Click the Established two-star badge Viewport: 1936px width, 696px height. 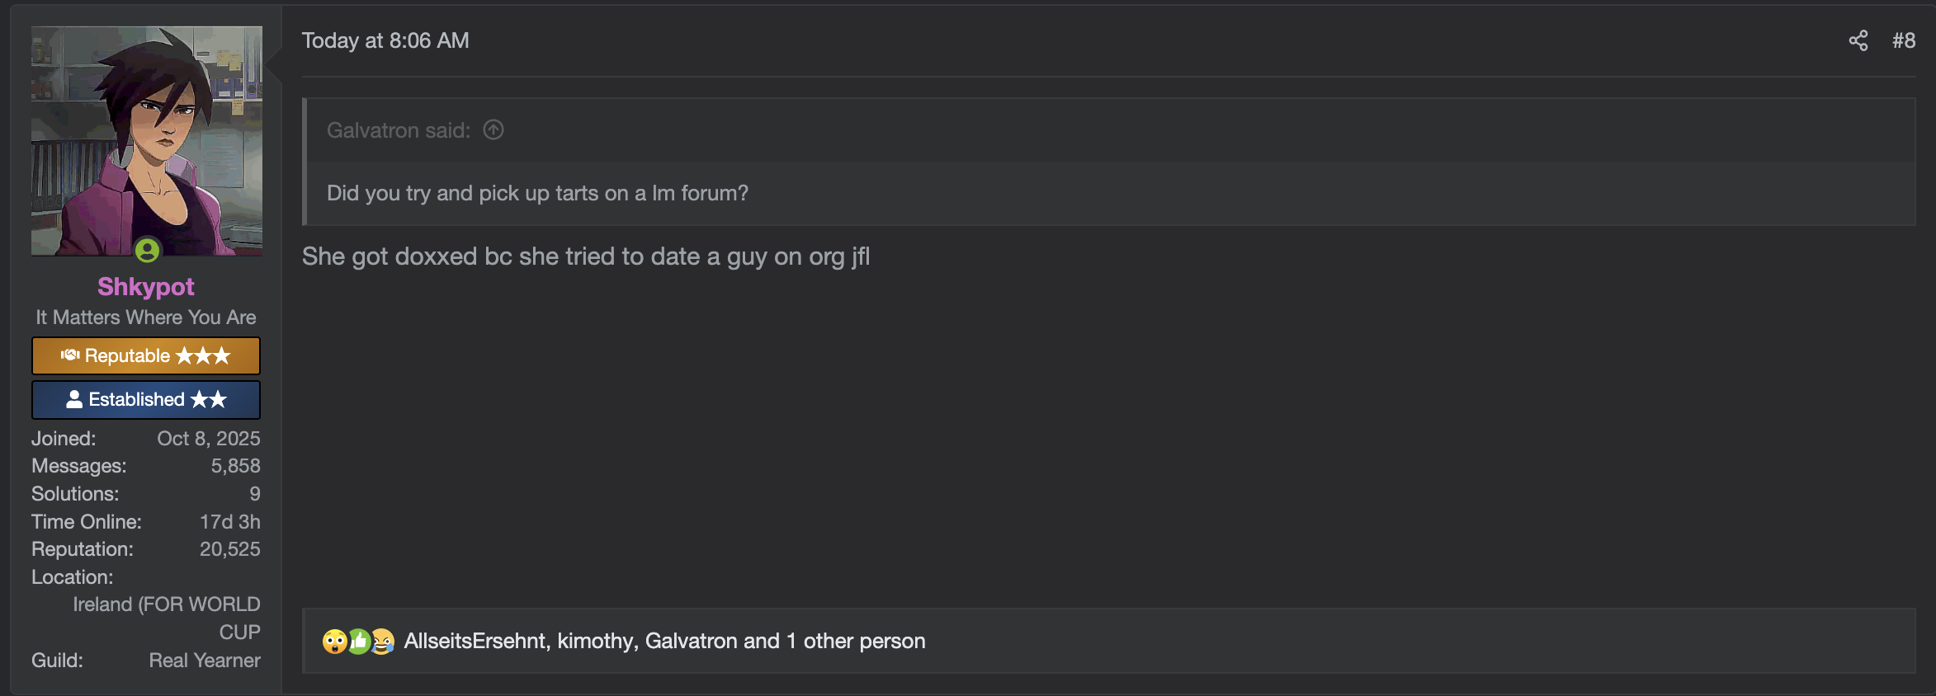146,399
